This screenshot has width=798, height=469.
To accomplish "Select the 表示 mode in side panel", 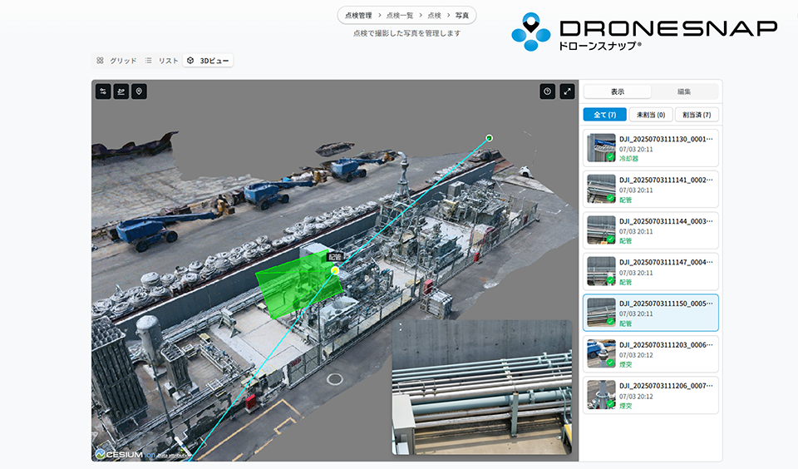I will (618, 91).
